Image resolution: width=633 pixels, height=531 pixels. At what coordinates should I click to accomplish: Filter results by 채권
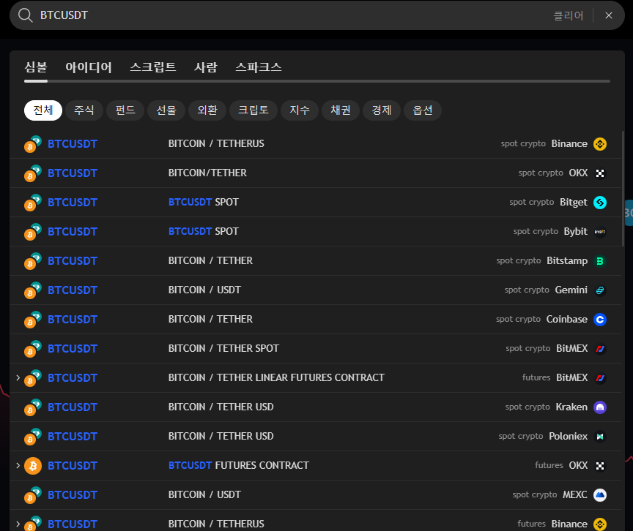[x=341, y=110]
